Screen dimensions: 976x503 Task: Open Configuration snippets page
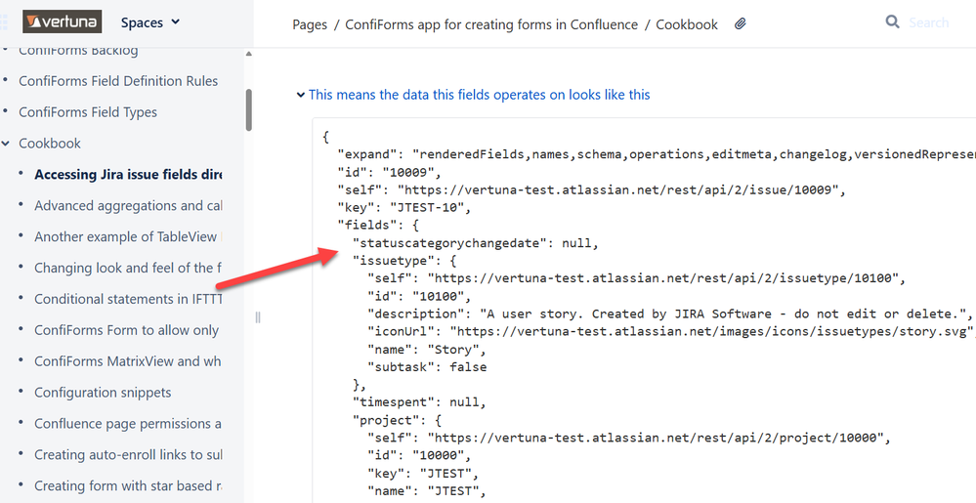point(103,393)
